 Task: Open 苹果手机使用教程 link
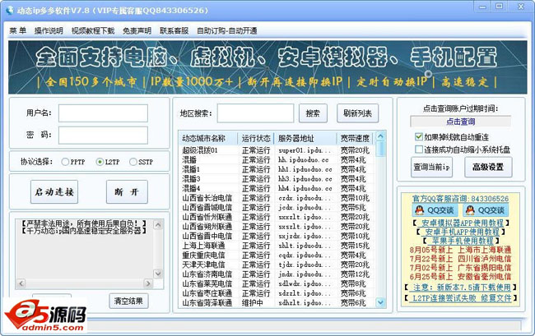[x=462, y=241]
